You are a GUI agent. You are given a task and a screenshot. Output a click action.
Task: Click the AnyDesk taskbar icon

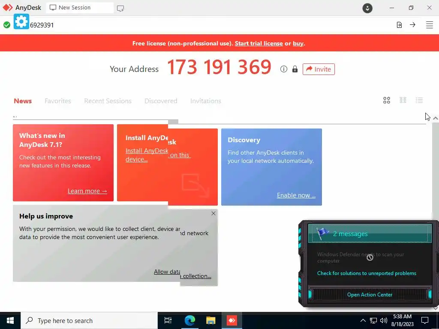click(232, 320)
